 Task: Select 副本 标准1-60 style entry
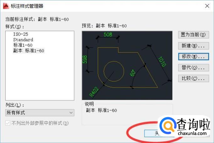[29, 50]
